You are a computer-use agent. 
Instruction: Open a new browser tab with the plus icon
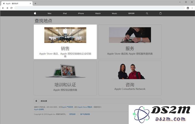[35, 3]
